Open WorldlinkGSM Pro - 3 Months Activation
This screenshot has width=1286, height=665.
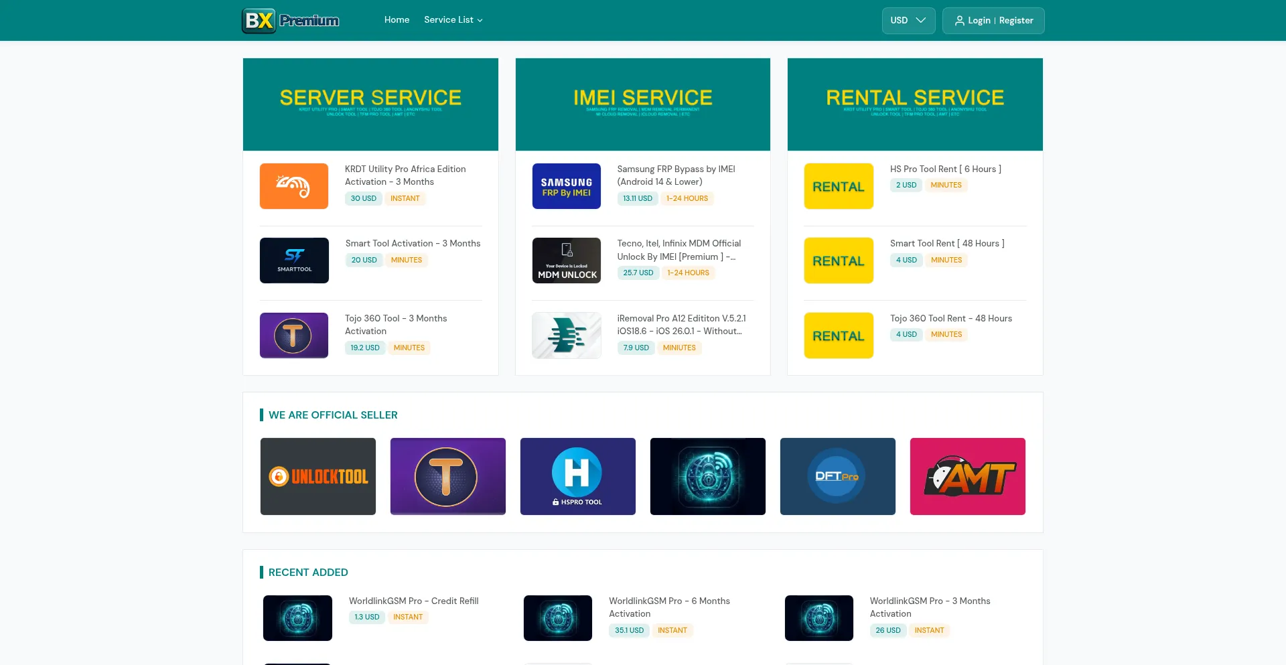(x=930, y=607)
